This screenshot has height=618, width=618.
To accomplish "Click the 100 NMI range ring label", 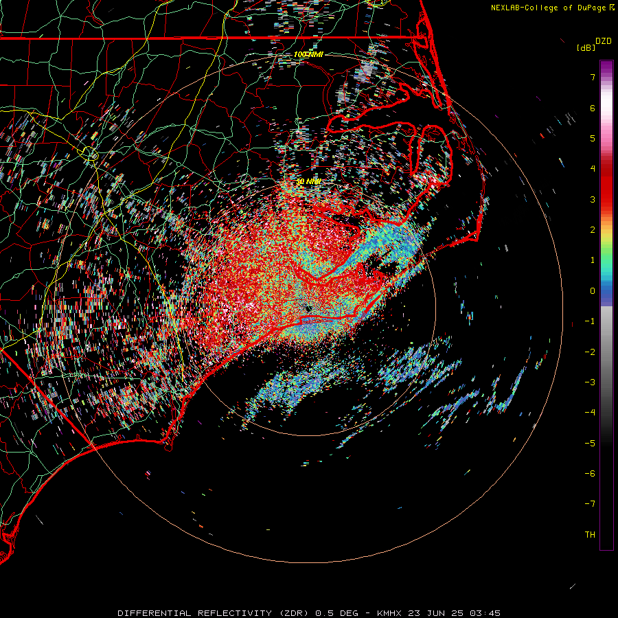I will point(308,54).
